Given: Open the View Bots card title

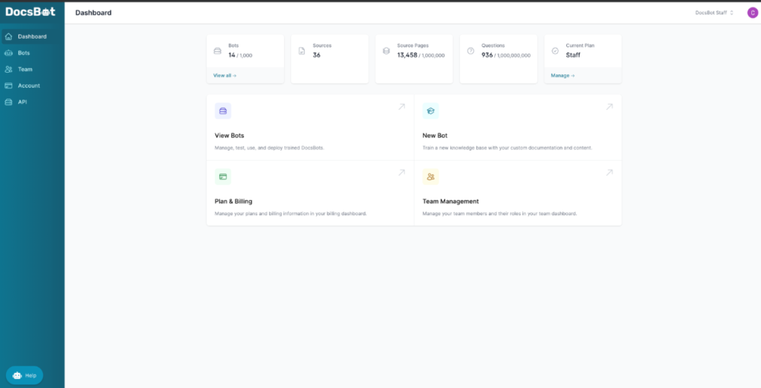Looking at the screenshot, I should click(229, 136).
